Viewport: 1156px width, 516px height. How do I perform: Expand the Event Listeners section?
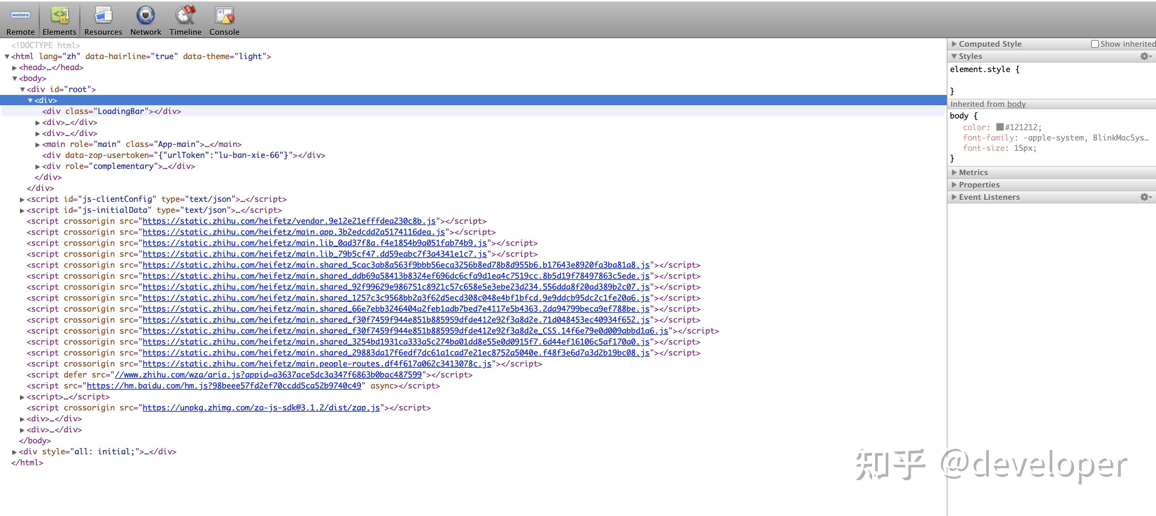[x=954, y=197]
